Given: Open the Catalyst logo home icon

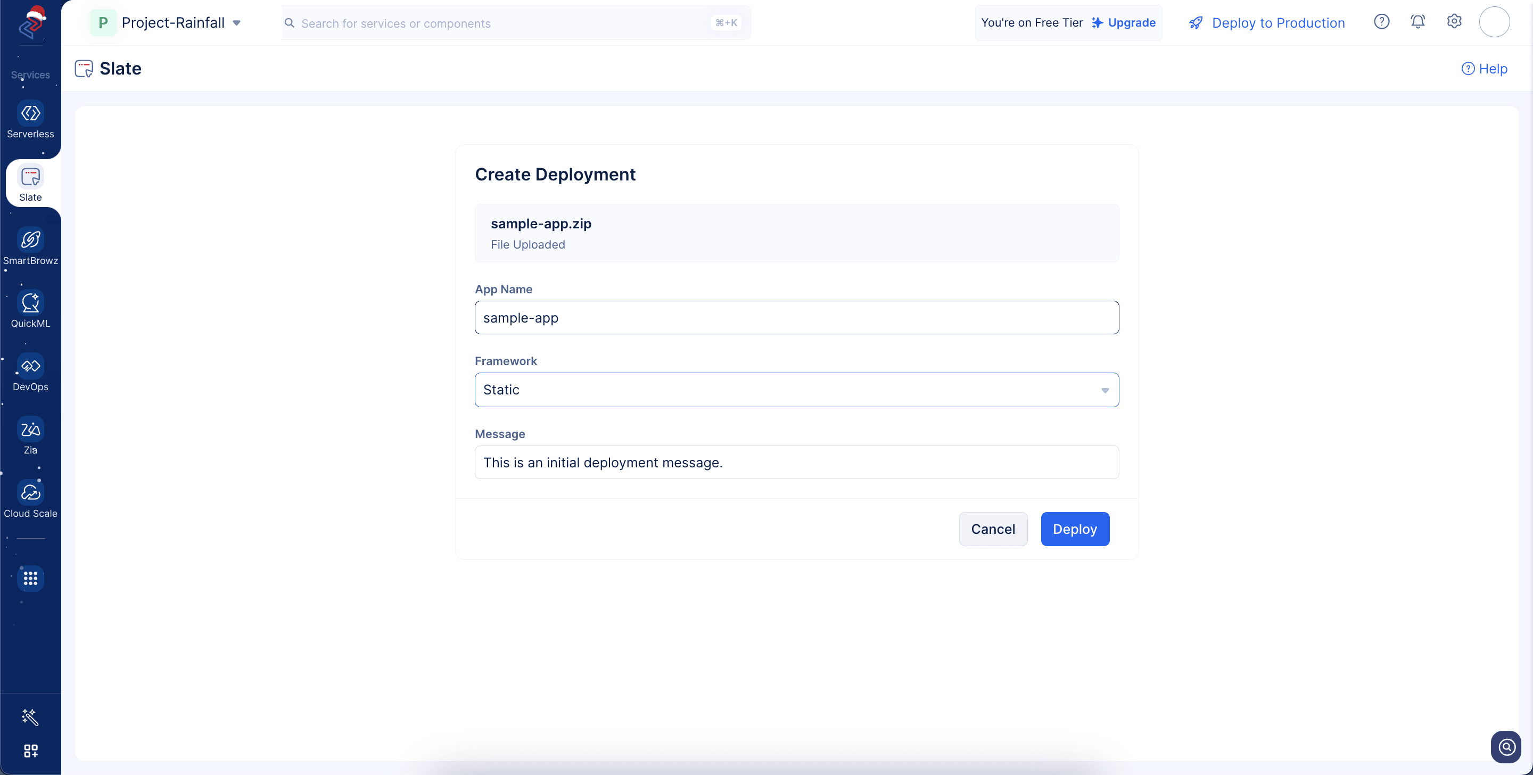Looking at the screenshot, I should pyautogui.click(x=32, y=22).
